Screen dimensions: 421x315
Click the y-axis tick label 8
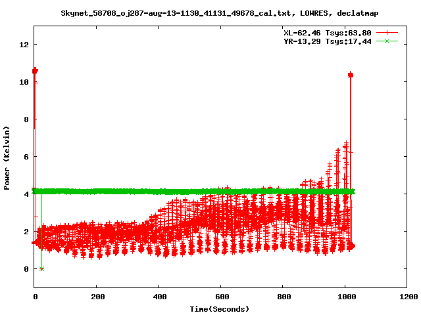(26, 119)
